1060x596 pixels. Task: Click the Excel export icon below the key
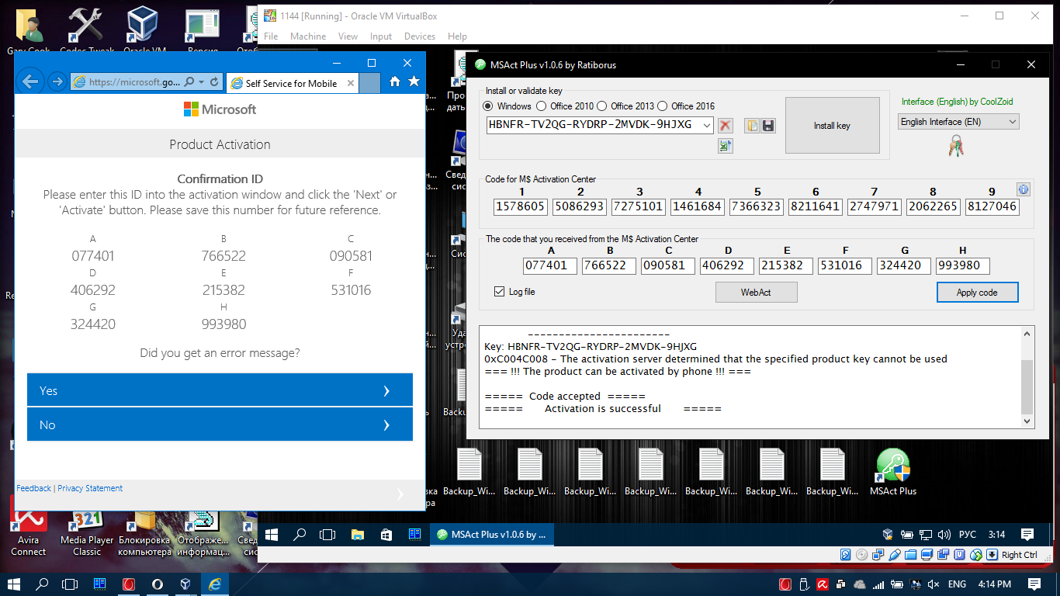coord(726,146)
